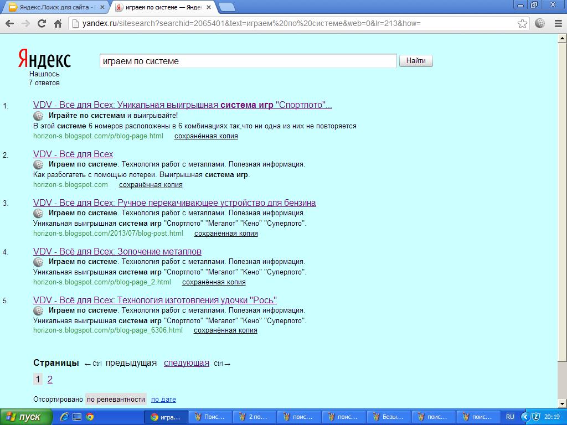Open the Windows 'пуск' Start button
Viewport: 567px width, 425px height.
tap(26, 417)
